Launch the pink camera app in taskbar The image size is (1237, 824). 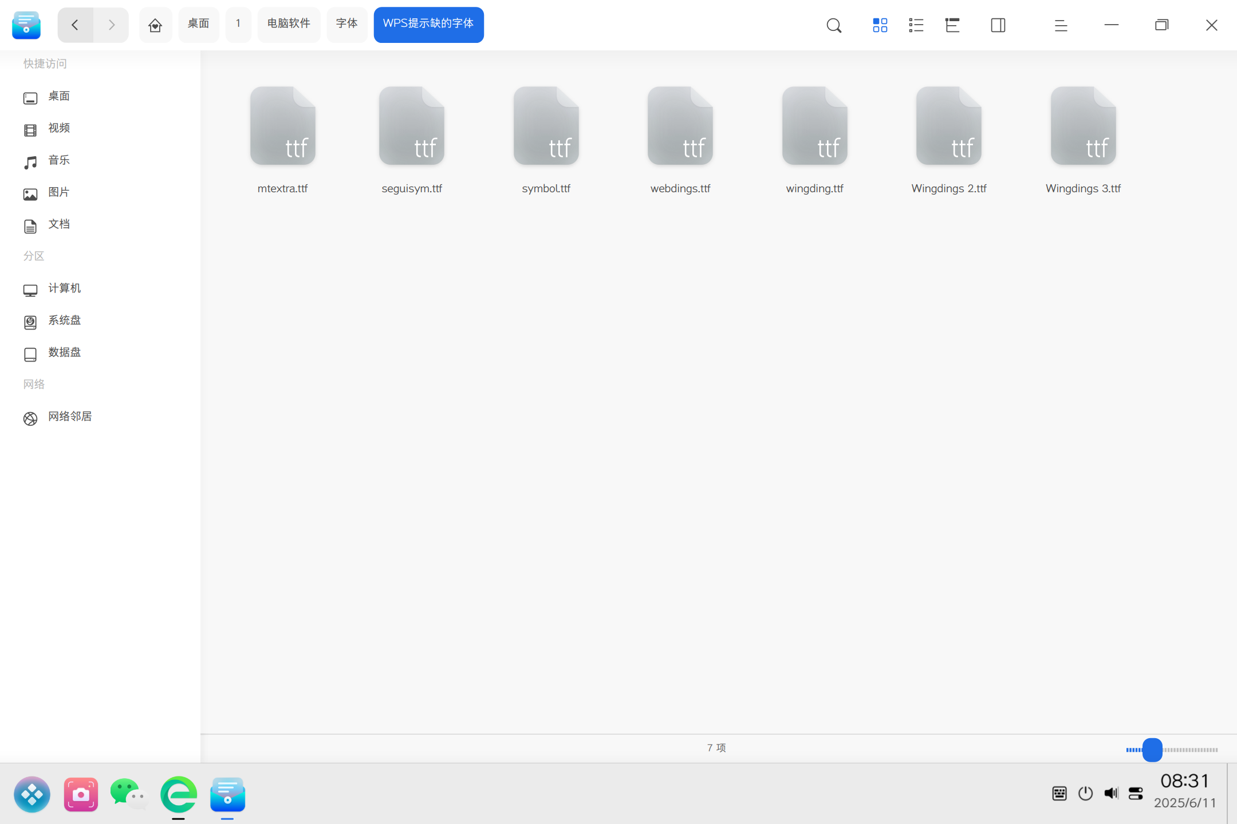(81, 794)
